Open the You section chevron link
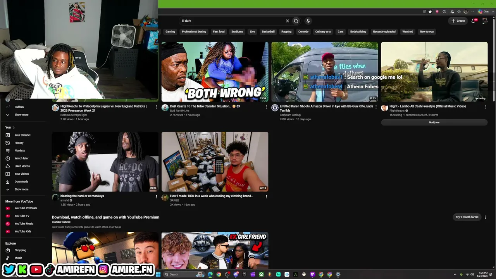The height and width of the screenshot is (279, 496). [x=10, y=127]
